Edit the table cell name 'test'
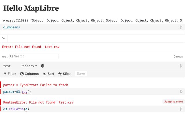This screenshot has width=185, height=116. tap(7, 66)
